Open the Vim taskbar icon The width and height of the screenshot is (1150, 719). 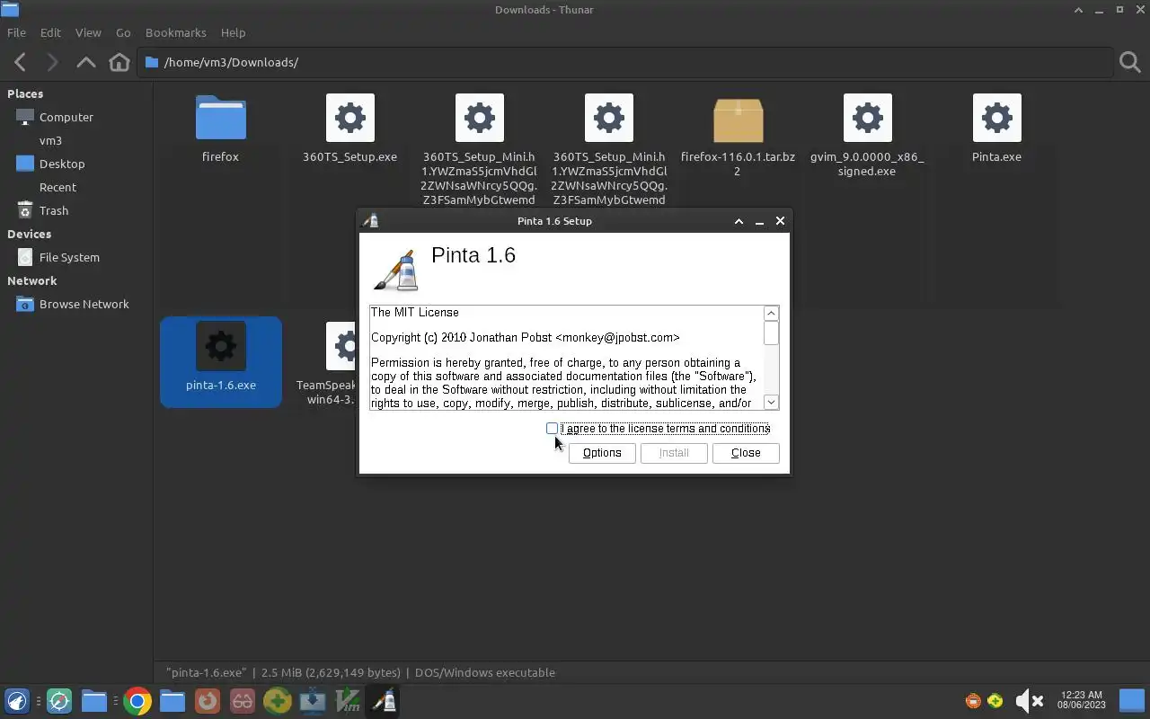click(348, 701)
